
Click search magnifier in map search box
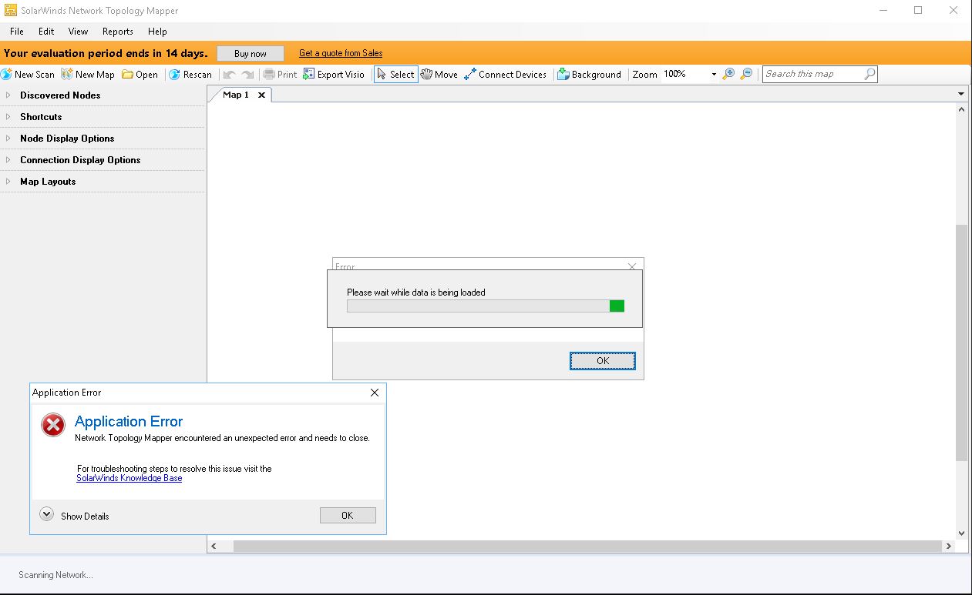coord(869,74)
